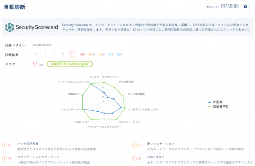Click the red severity icon showing 9
255x166 pixels.
click(82, 54)
